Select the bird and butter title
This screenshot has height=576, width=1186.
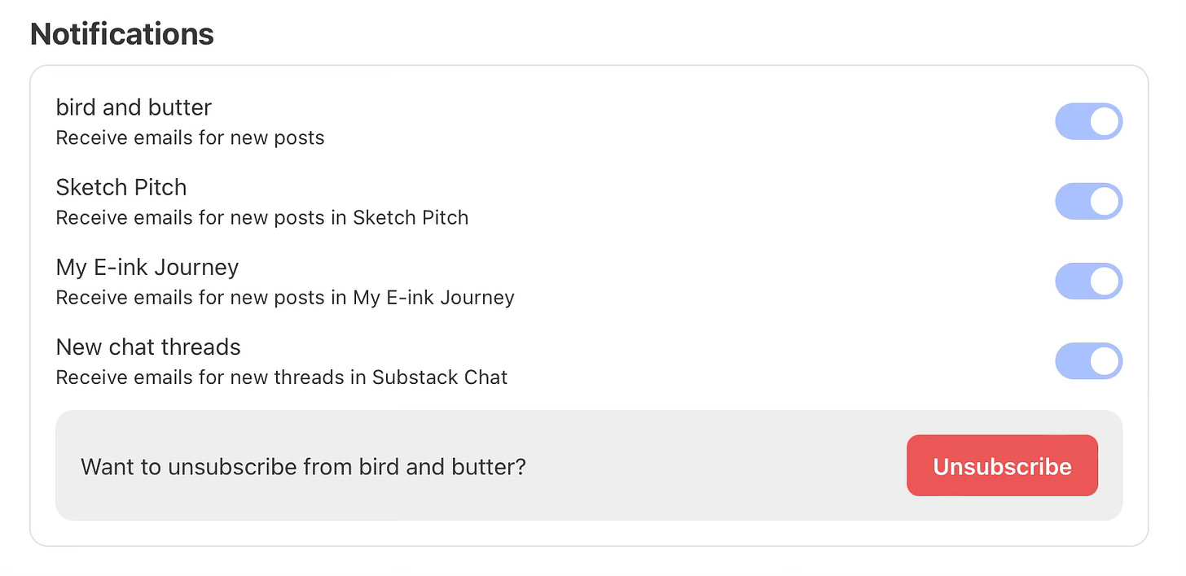(134, 107)
